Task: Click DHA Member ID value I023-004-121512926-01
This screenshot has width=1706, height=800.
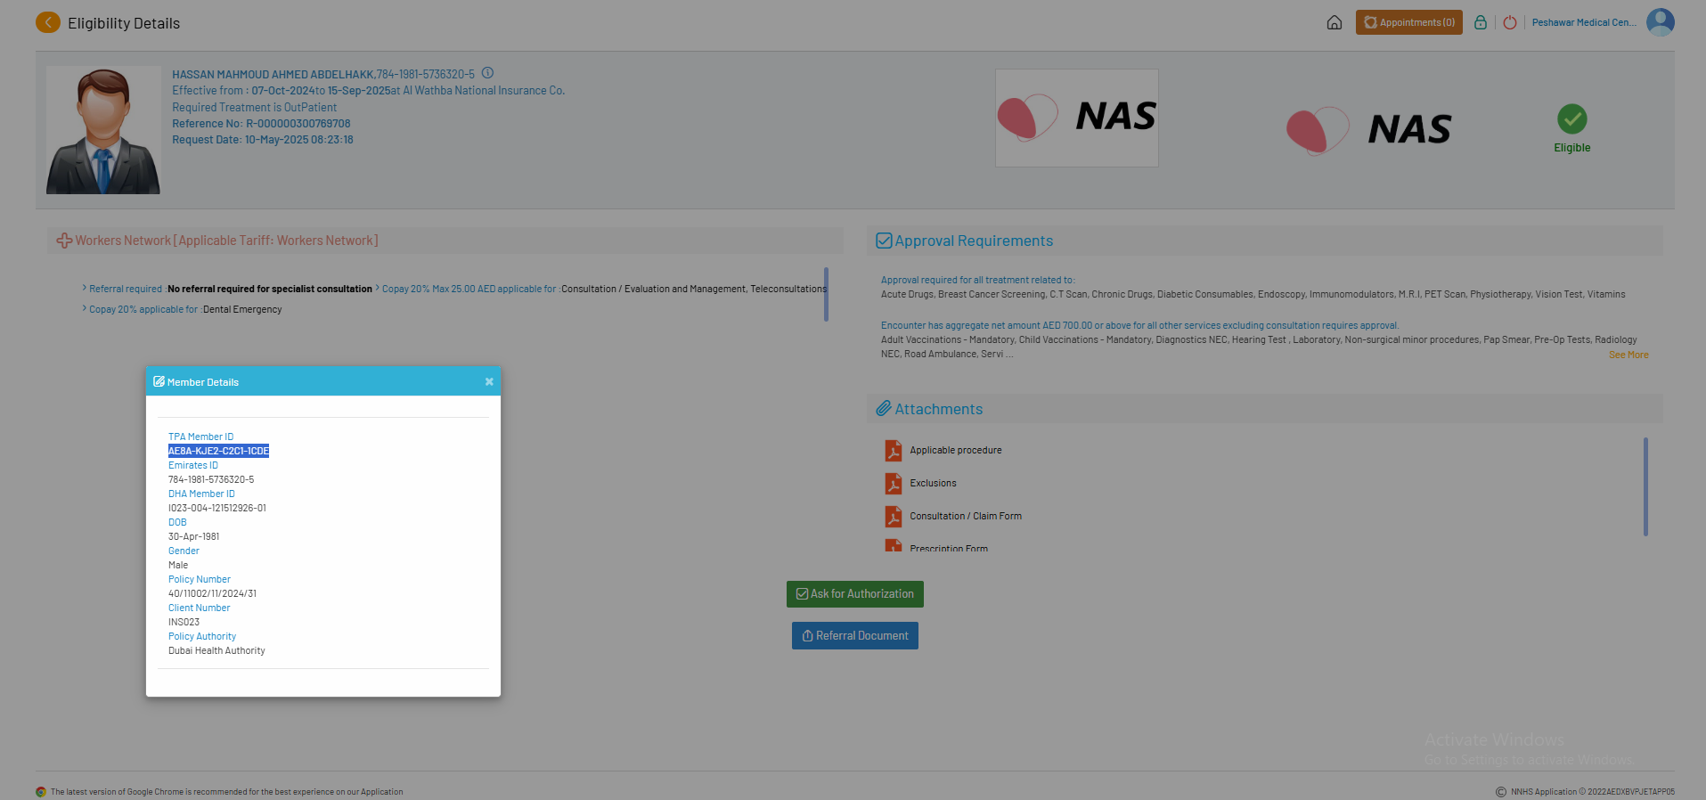Action: (217, 508)
